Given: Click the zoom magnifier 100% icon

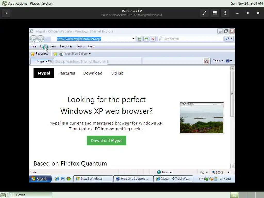Looking at the screenshot, I should coord(214,172).
